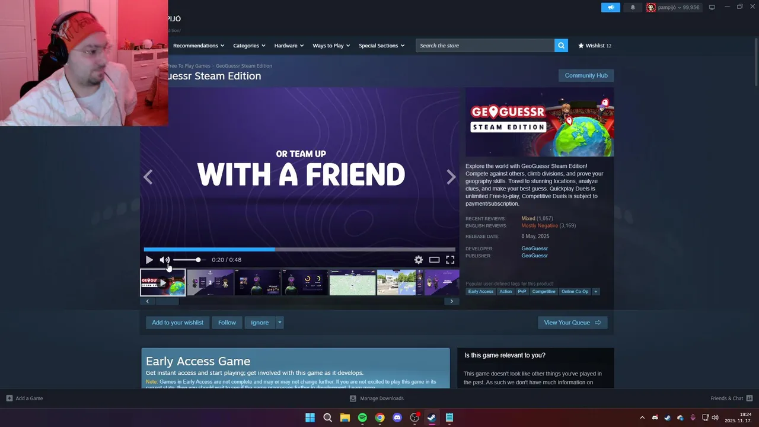Click into the Search the store field
Image resolution: width=759 pixels, height=427 pixels.
[x=485, y=46]
